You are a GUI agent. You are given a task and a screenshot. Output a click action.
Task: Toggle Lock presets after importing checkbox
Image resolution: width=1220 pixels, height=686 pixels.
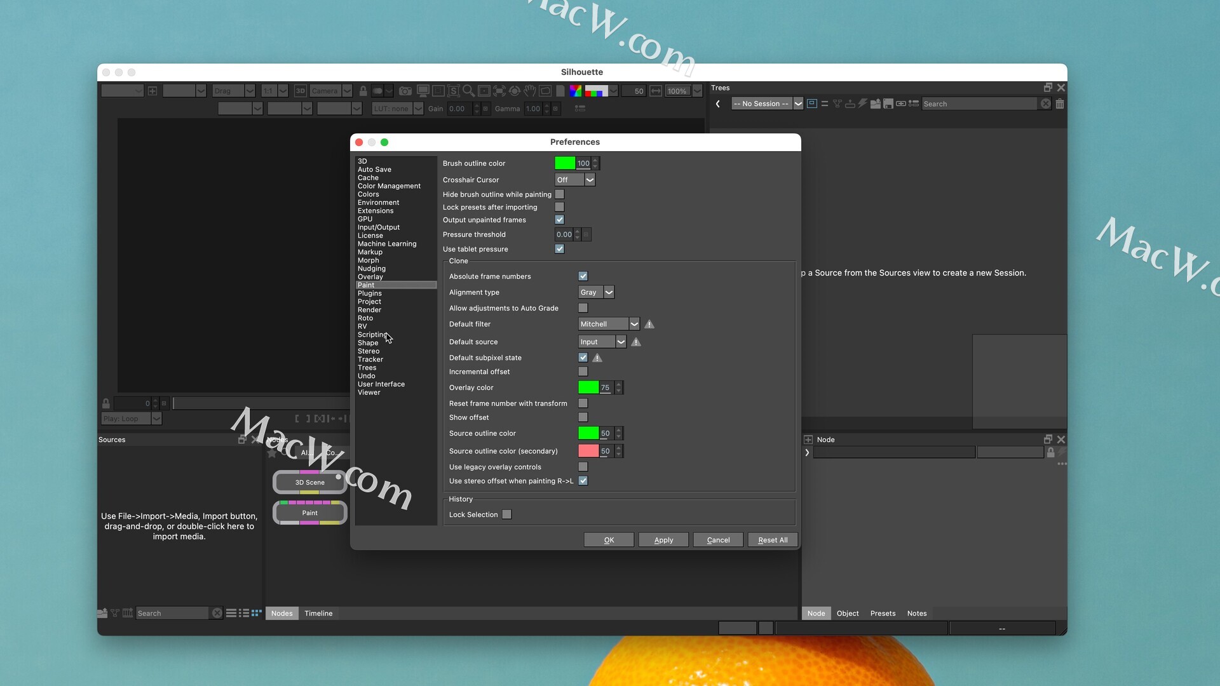560,207
